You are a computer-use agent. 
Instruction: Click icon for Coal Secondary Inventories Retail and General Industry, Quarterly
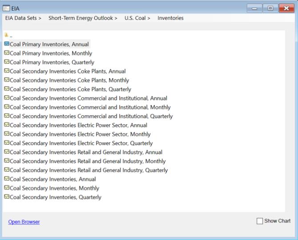7,169
